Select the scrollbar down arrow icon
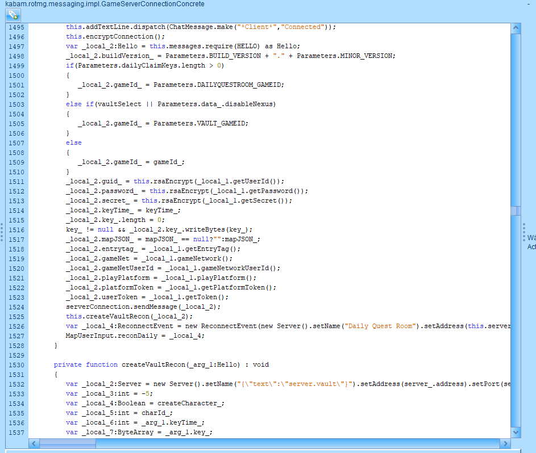The width and height of the screenshot is (536, 453). pos(516,431)
